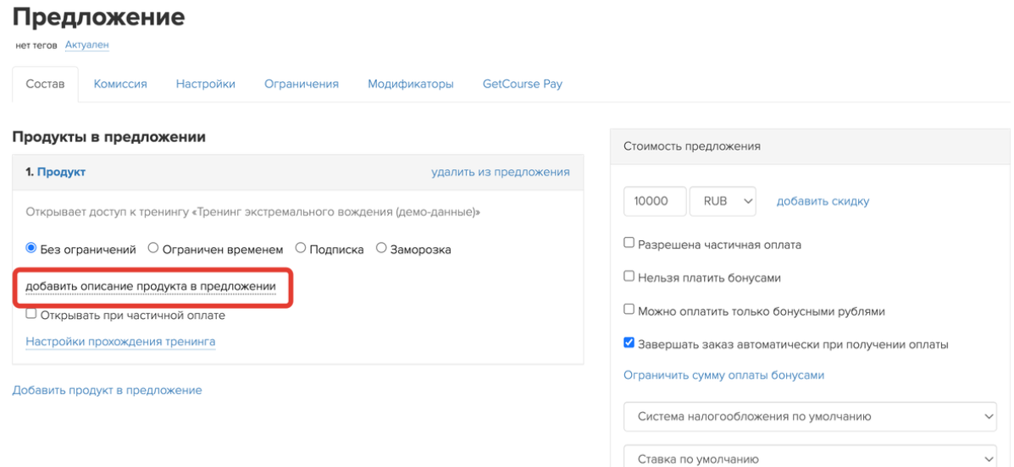The width and height of the screenshot is (1014, 467).
Task: Click the нет тегов label
Action: point(36,45)
